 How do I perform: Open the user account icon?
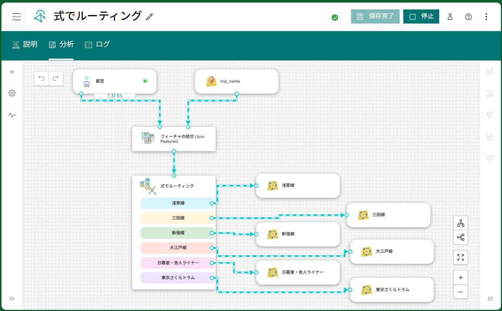click(450, 17)
